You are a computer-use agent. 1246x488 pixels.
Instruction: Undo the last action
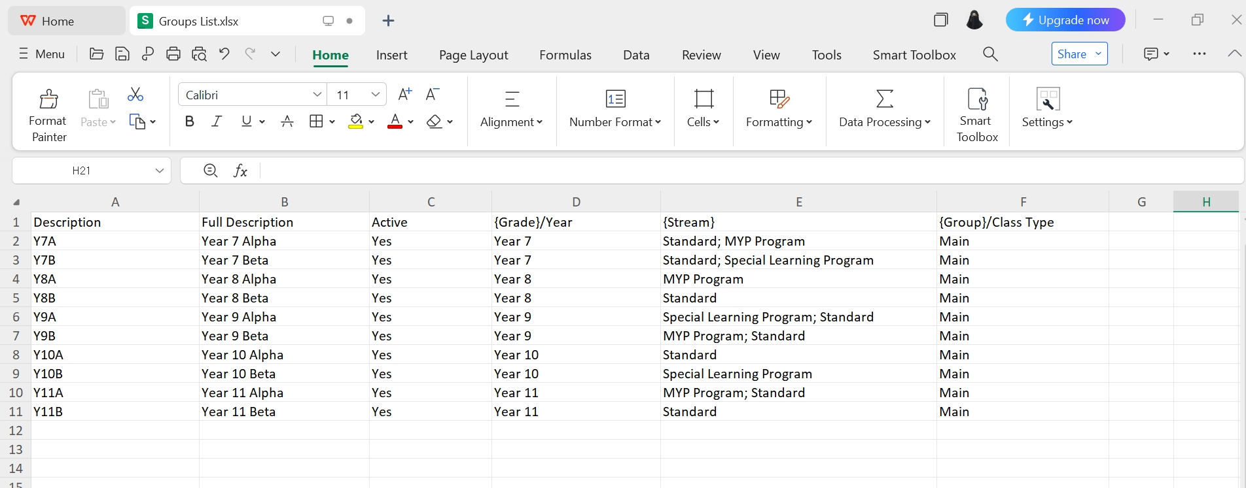(x=224, y=54)
